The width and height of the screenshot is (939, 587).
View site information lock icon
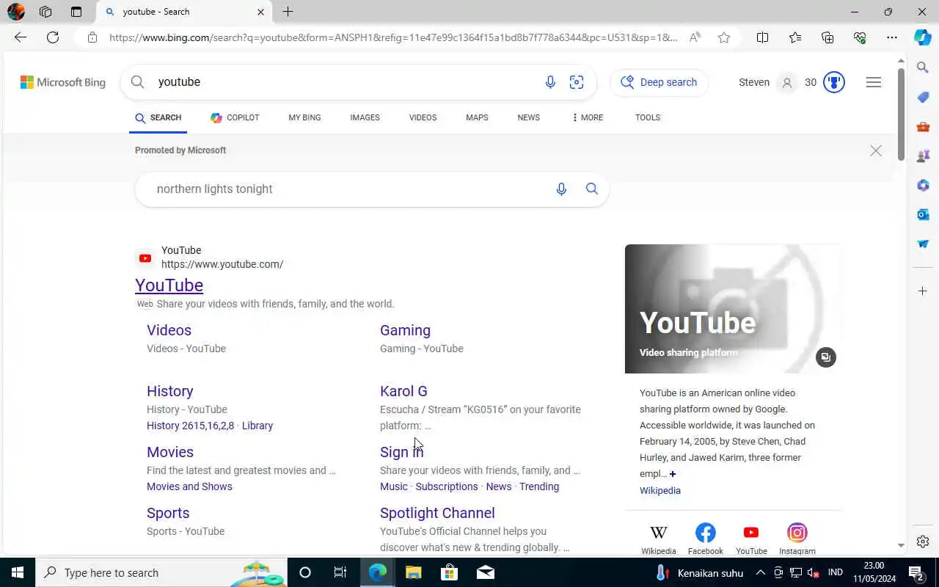click(92, 37)
